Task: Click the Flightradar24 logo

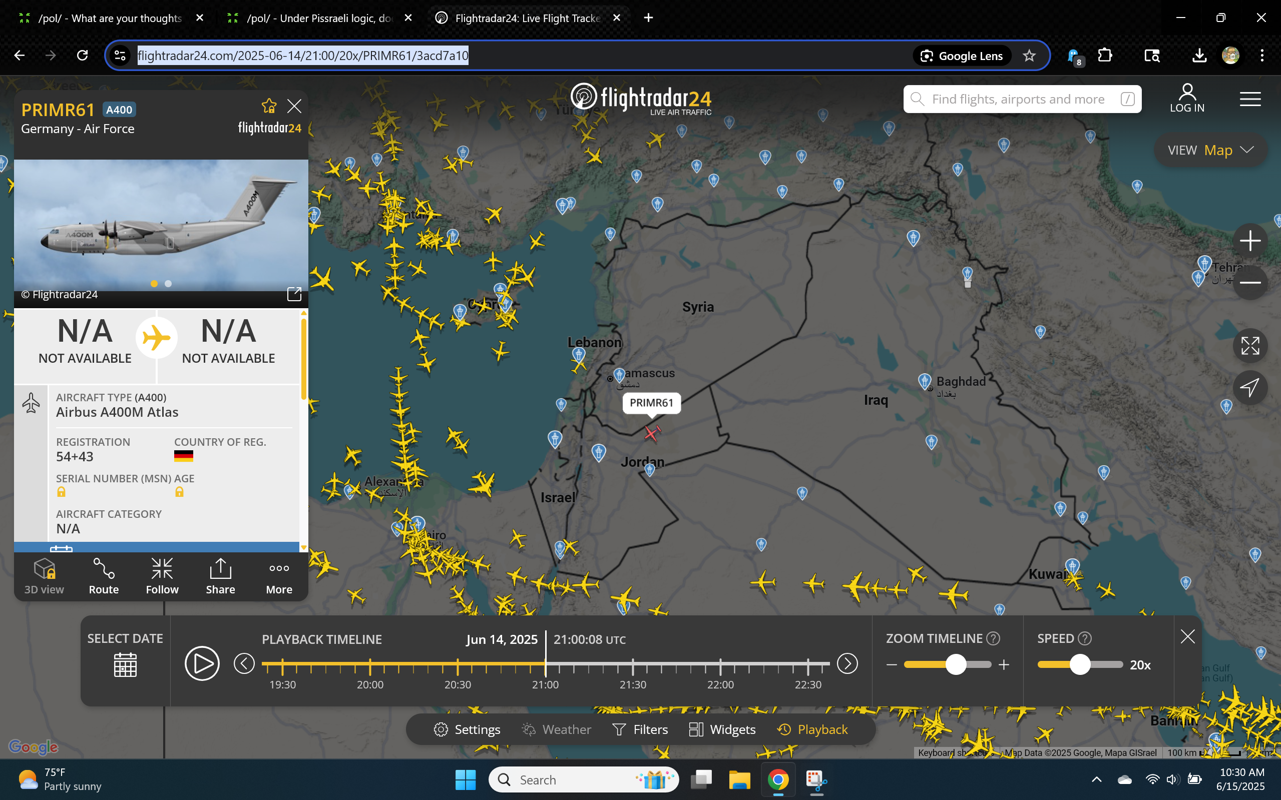Action: tap(641, 99)
